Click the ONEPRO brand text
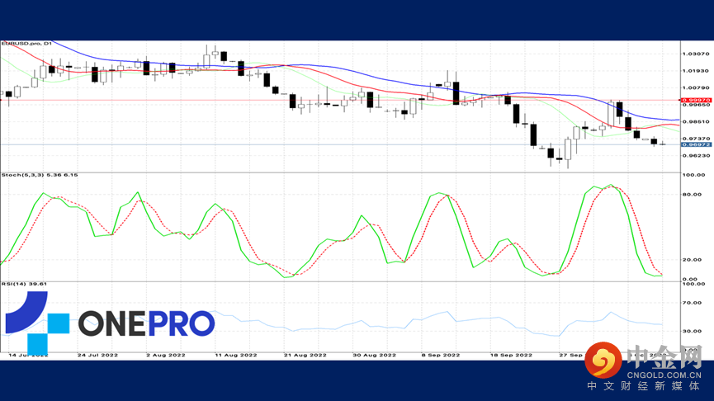 point(146,323)
